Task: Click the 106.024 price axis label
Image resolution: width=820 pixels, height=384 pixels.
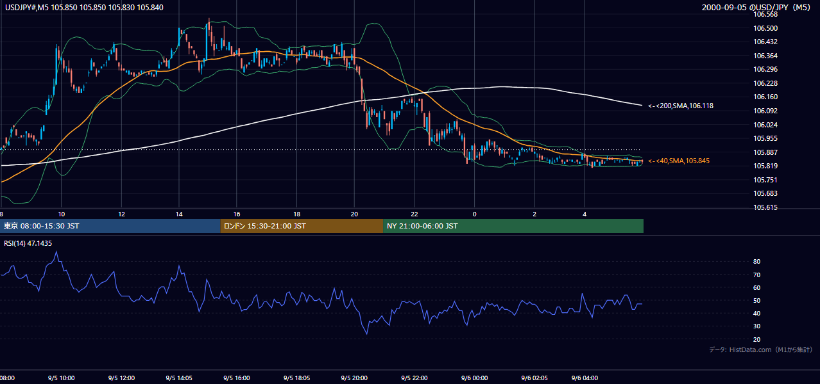Action: (x=765, y=125)
